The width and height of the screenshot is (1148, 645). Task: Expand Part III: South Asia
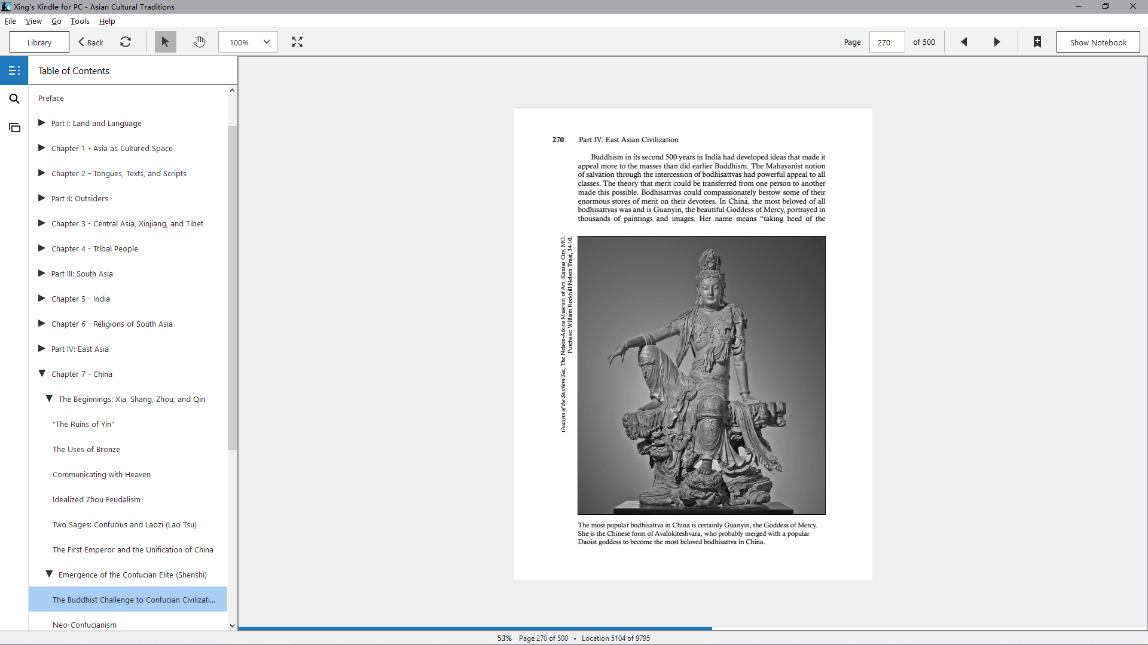point(42,274)
